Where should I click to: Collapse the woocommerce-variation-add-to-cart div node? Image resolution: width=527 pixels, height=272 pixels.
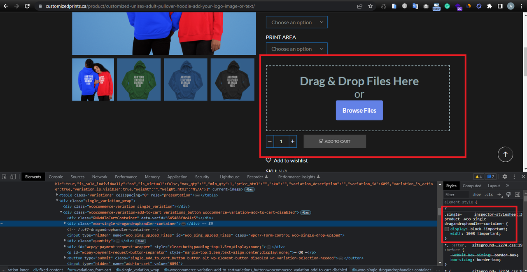coord(61,212)
